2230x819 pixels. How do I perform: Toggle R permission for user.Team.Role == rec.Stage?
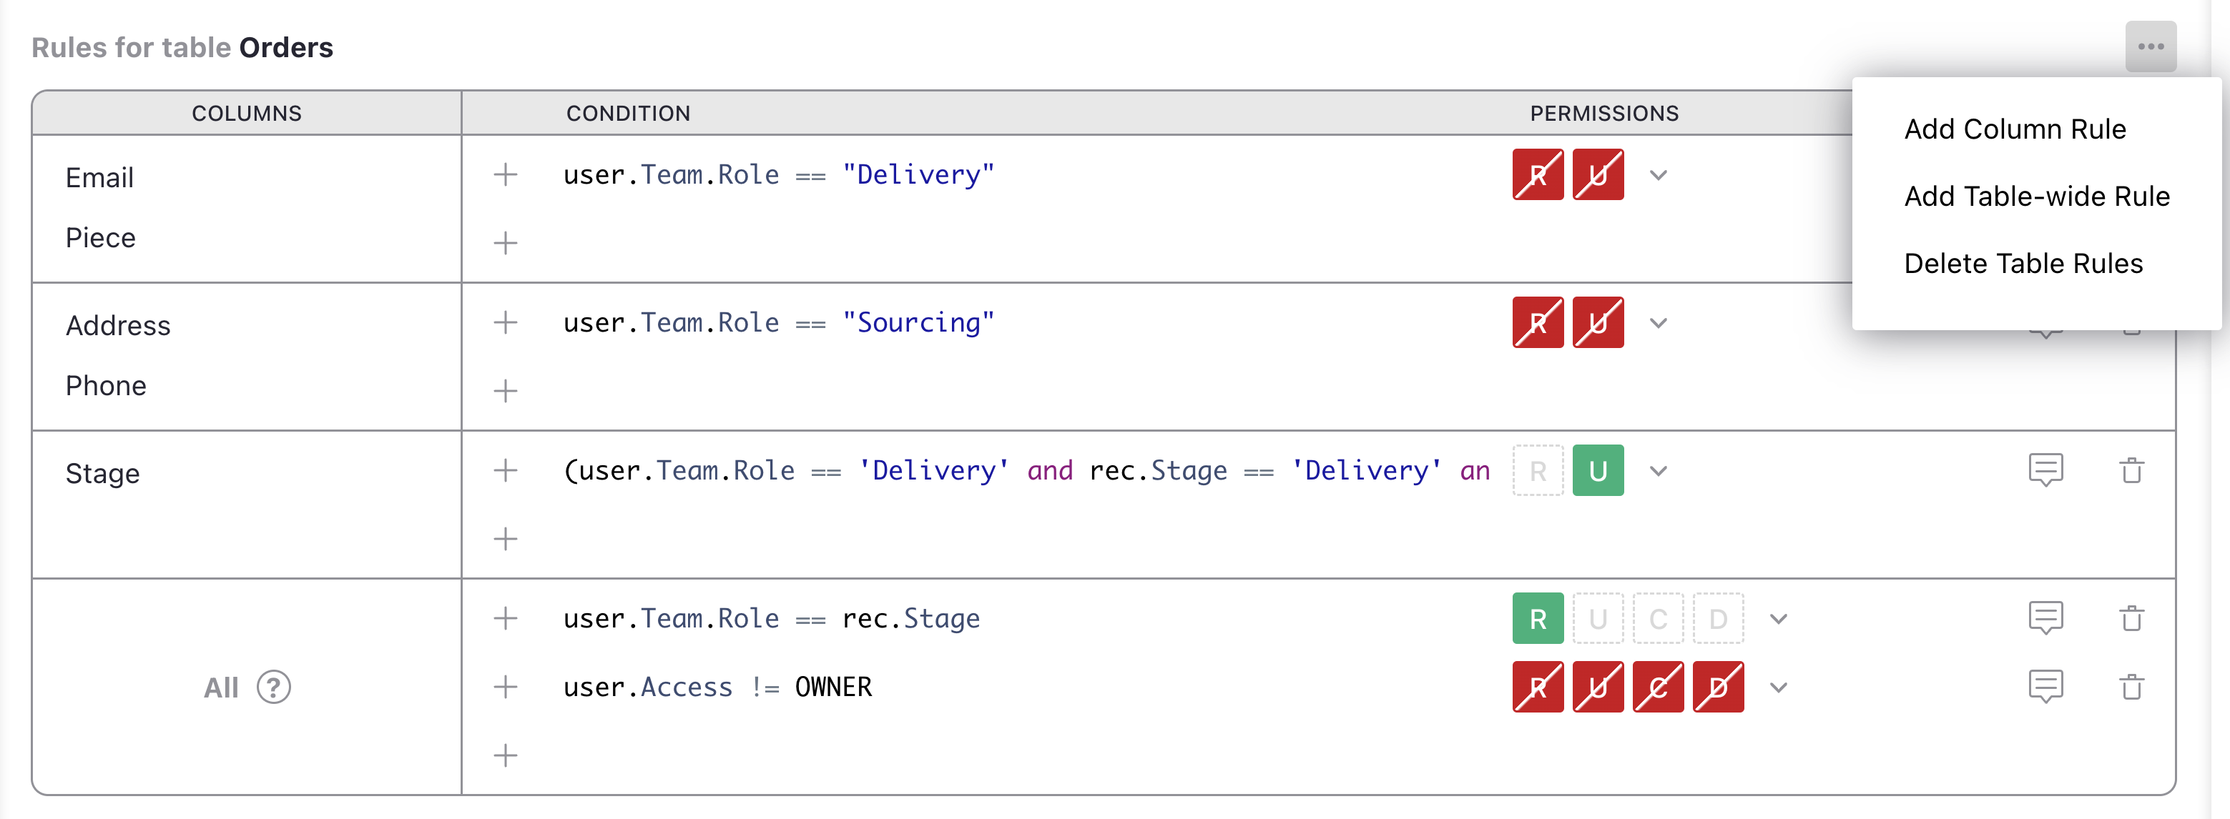pyautogui.click(x=1541, y=617)
